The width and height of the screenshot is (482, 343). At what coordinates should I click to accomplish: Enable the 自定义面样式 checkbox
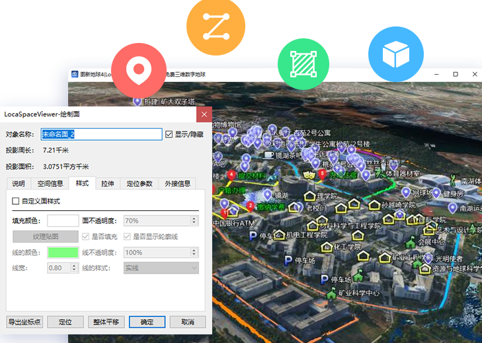pos(17,201)
